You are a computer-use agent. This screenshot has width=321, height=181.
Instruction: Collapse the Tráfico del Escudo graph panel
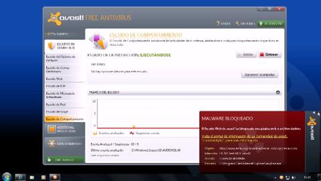pyautogui.click(x=278, y=93)
